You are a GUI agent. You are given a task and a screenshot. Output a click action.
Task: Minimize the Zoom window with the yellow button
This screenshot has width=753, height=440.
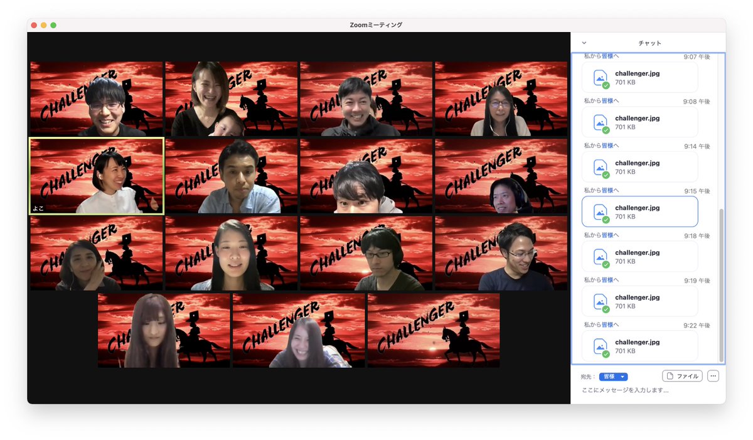tap(44, 25)
